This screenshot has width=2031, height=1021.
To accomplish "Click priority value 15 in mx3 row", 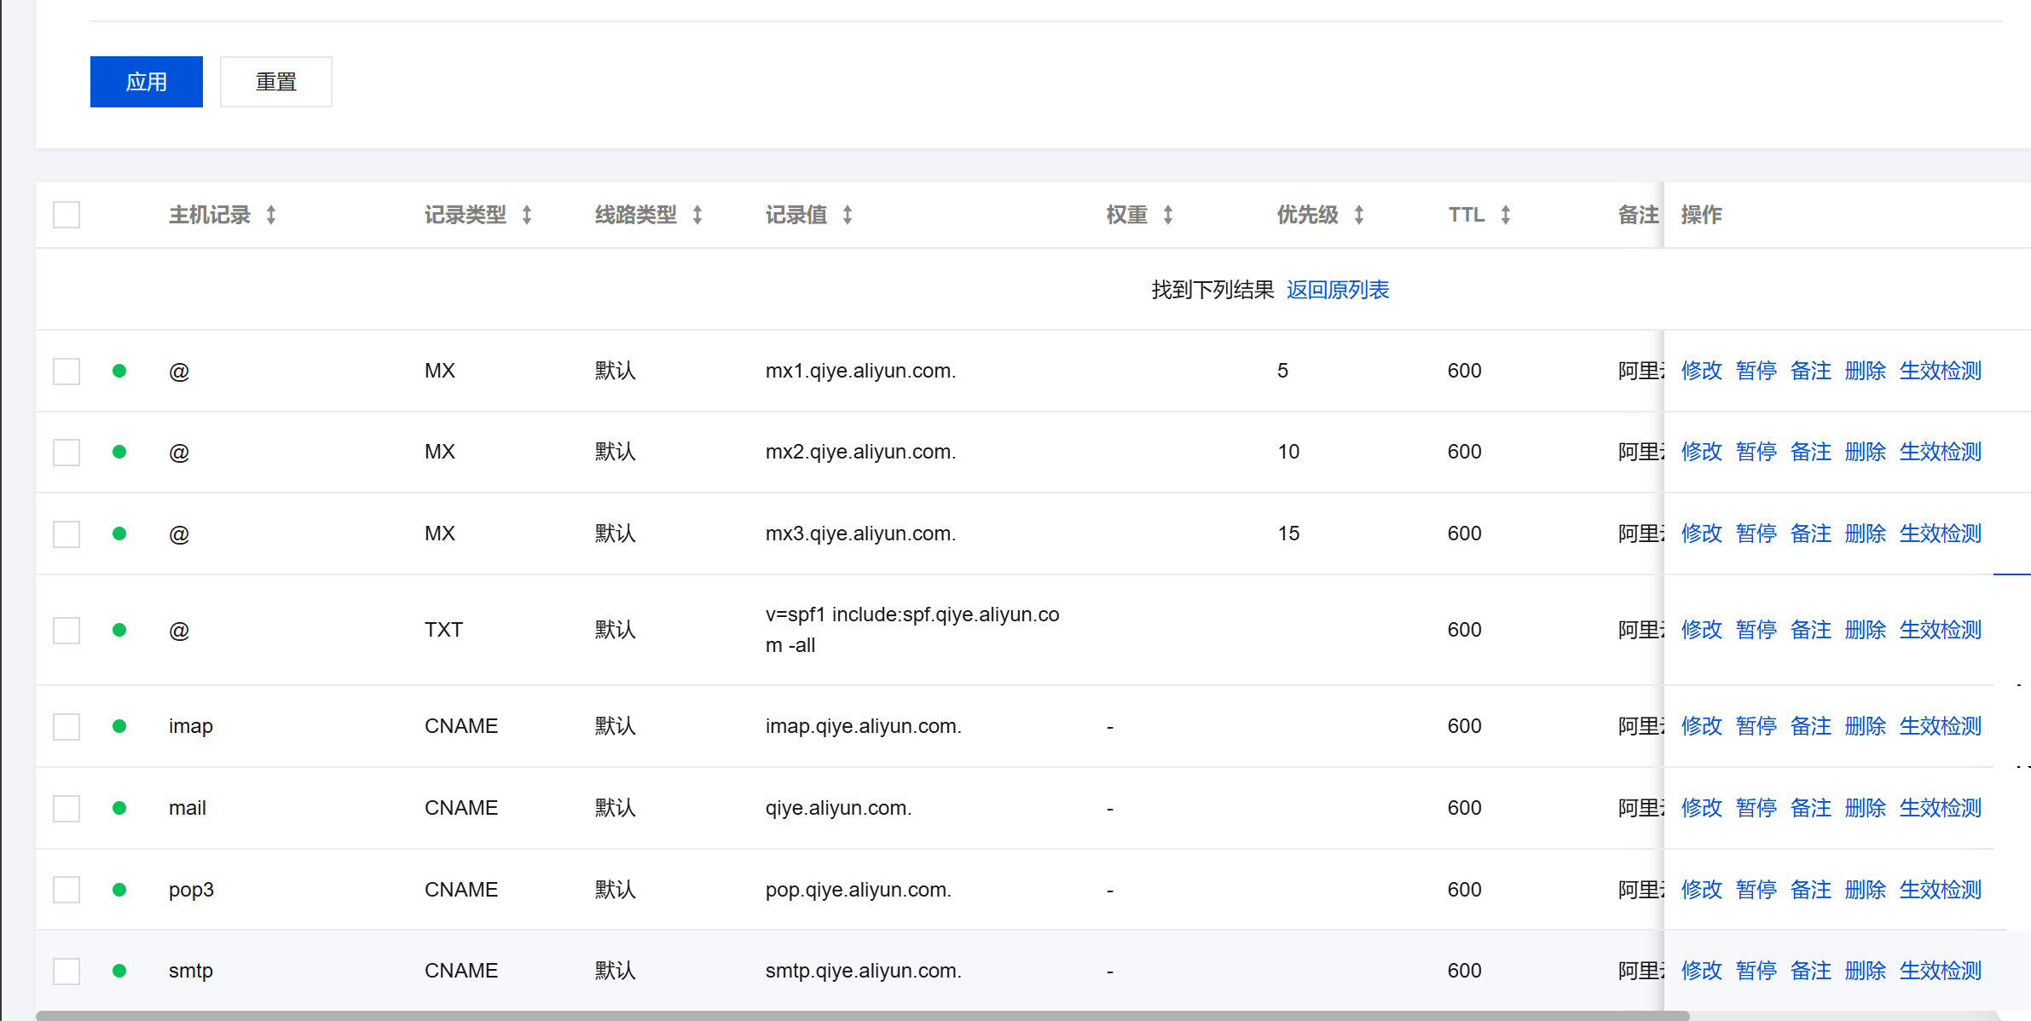I will (x=1288, y=534).
